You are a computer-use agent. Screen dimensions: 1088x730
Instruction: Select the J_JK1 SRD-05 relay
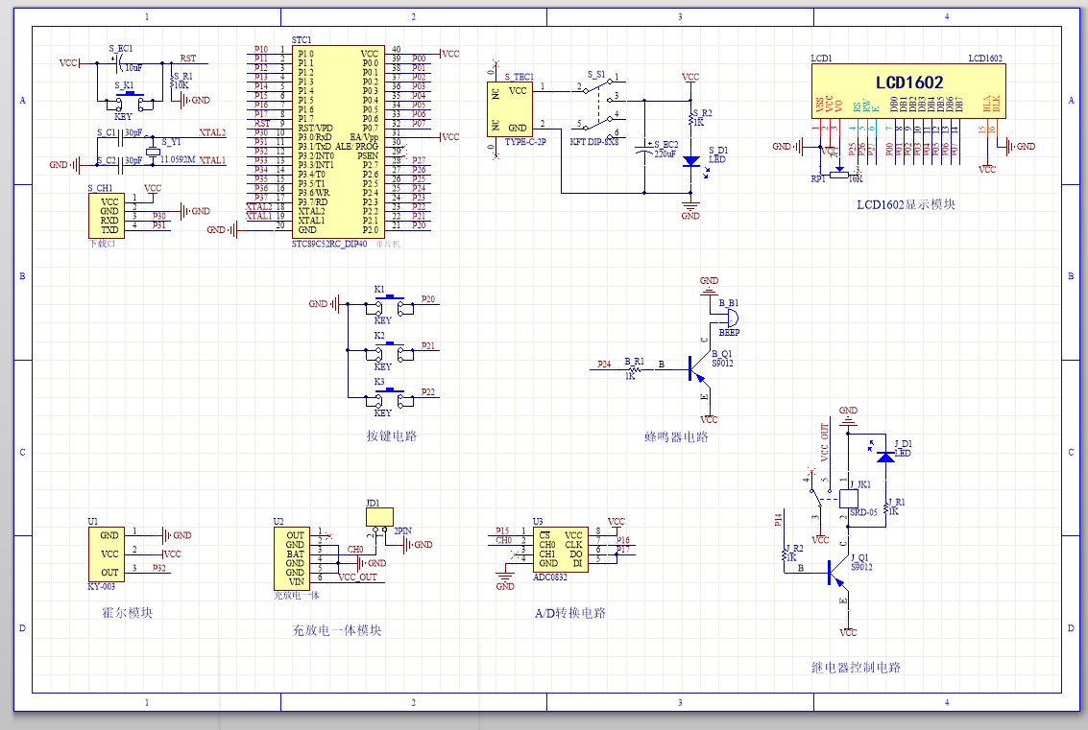click(849, 499)
